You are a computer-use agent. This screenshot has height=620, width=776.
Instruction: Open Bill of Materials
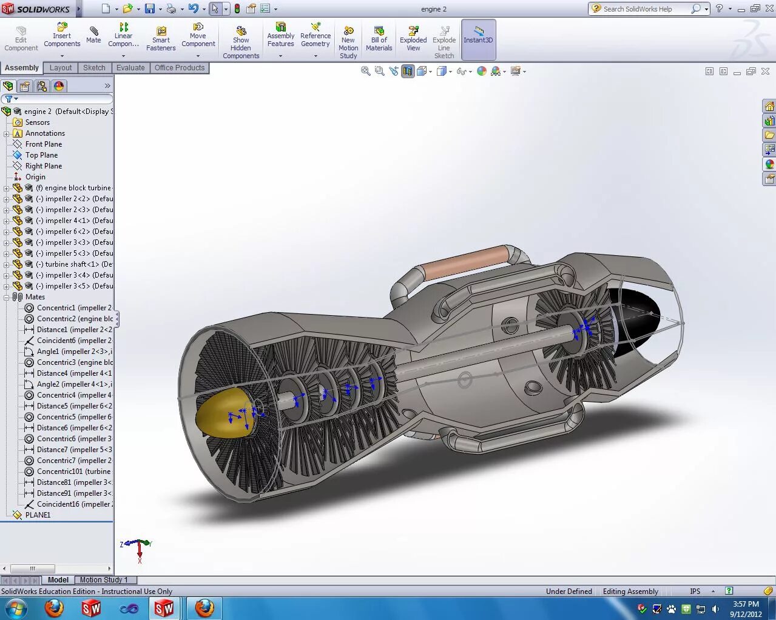click(379, 36)
